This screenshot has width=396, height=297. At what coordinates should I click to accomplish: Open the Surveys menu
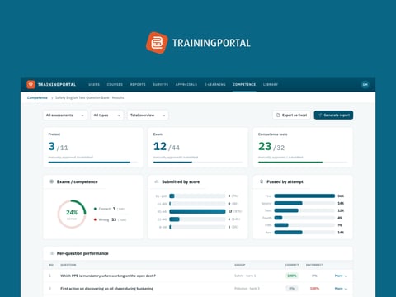click(161, 84)
